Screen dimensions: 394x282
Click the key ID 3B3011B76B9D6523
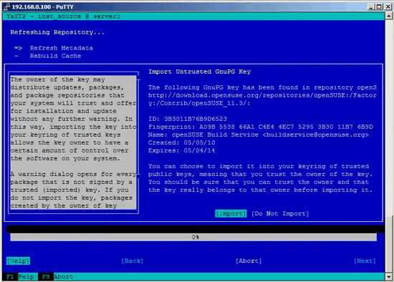(x=196, y=119)
